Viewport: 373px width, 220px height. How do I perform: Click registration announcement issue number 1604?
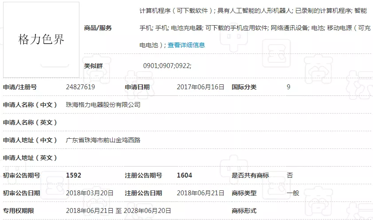[185, 175]
